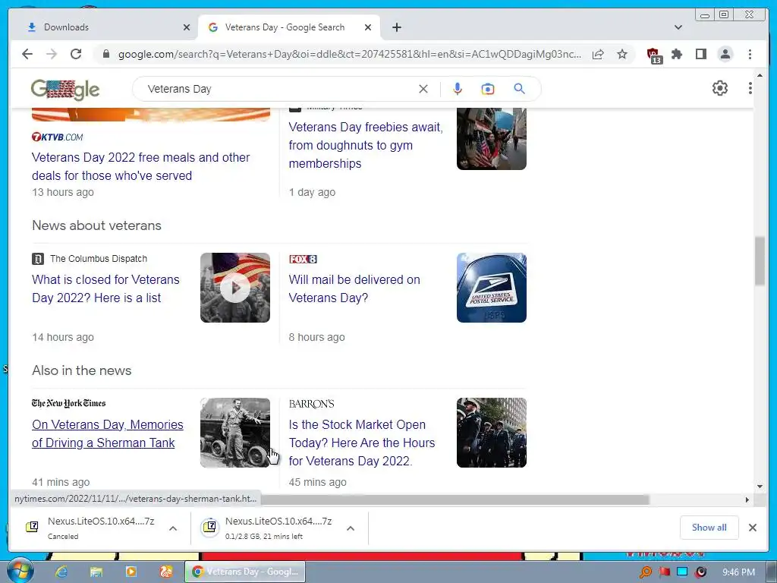Launch the media player from the taskbar
The width and height of the screenshot is (777, 583).
coord(131,572)
